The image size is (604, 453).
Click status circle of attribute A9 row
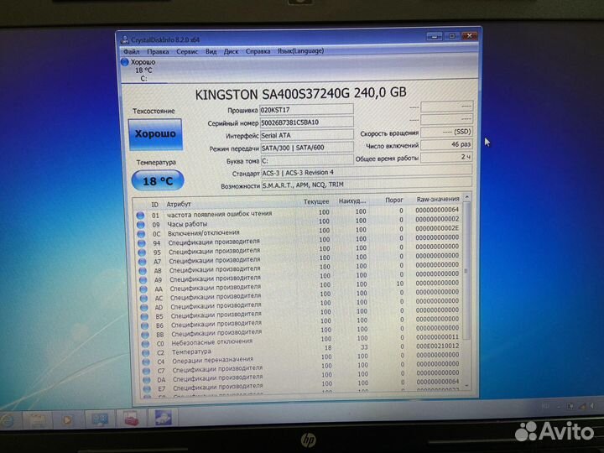pos(143,280)
